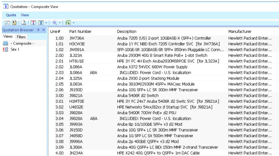This screenshot has height=156, width=279.
Task: Select part number JW091A cell
Action: [77, 50]
